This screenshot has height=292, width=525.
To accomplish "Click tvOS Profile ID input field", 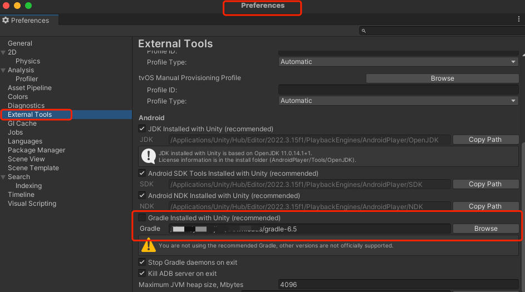I will (x=399, y=90).
